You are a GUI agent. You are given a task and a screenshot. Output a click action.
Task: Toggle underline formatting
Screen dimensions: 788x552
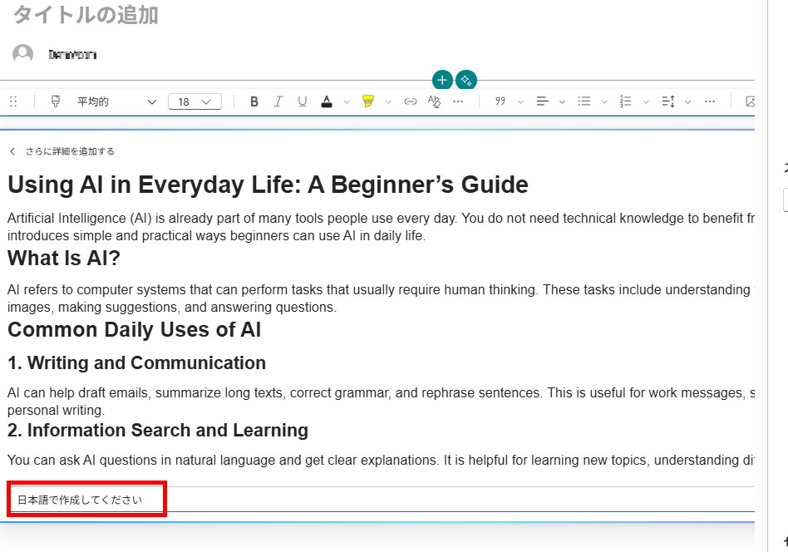click(x=302, y=101)
